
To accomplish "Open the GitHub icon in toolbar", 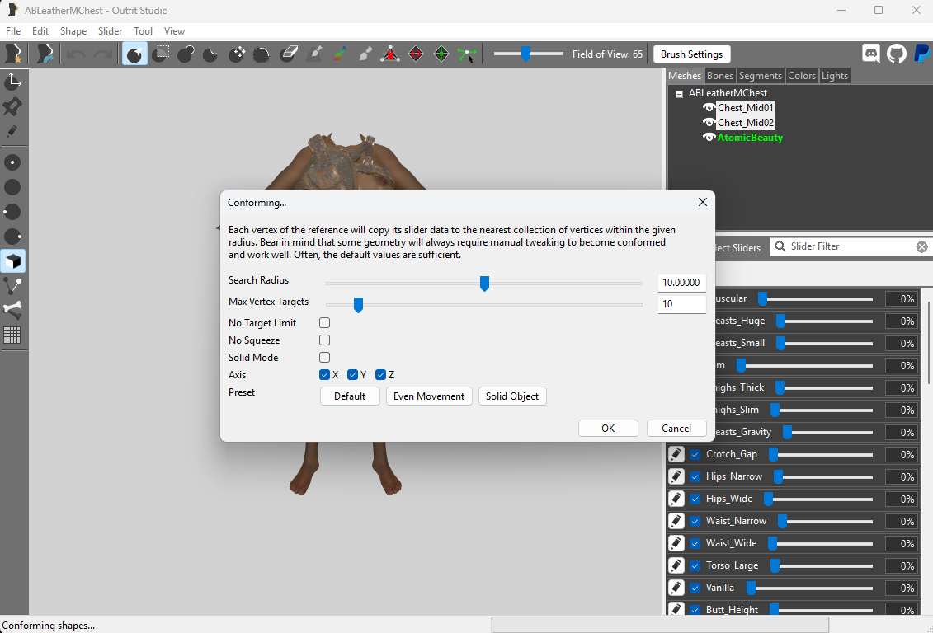I will [x=896, y=54].
